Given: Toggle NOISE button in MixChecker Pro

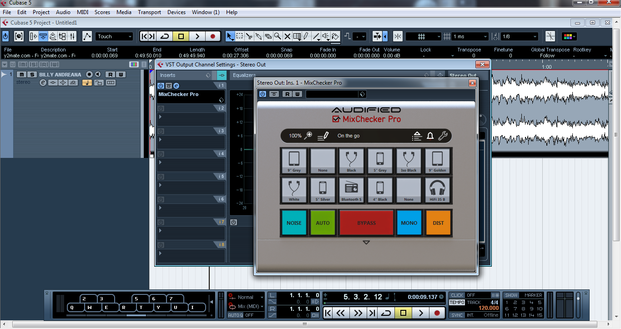Looking at the screenshot, I should pyautogui.click(x=294, y=223).
